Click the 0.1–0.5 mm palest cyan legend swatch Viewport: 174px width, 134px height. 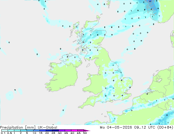click(x=5, y=130)
